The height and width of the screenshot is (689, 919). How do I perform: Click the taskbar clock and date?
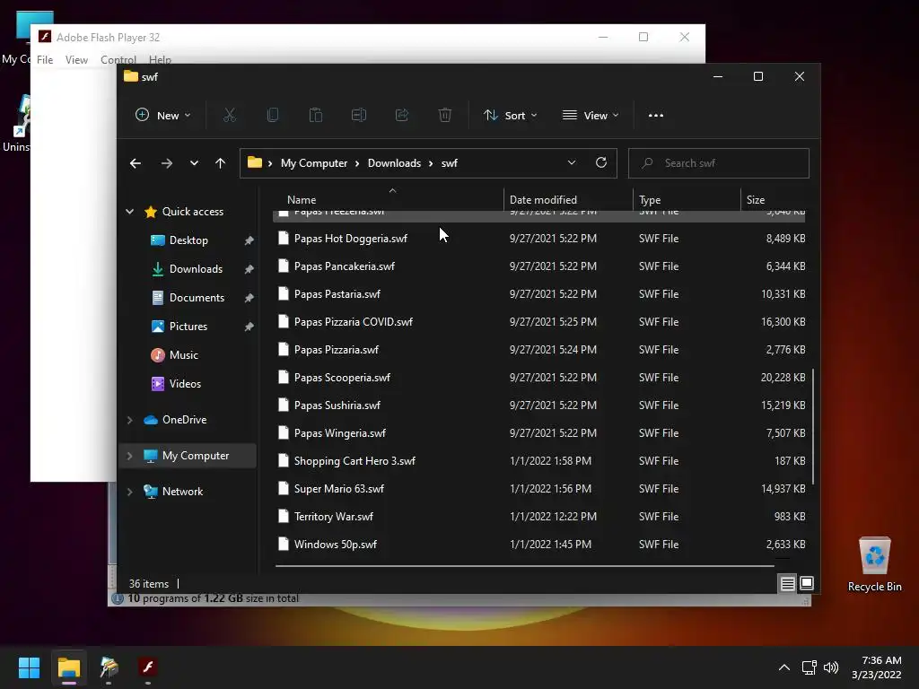tap(877, 667)
